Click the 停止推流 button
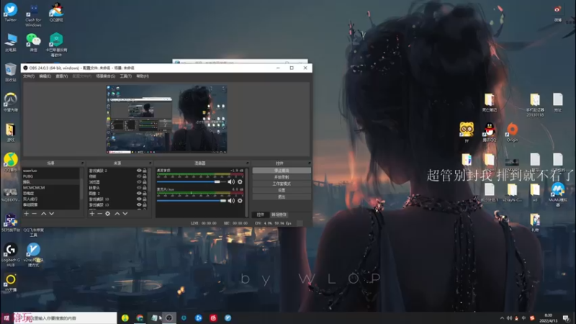This screenshot has width=576, height=324. tap(282, 171)
